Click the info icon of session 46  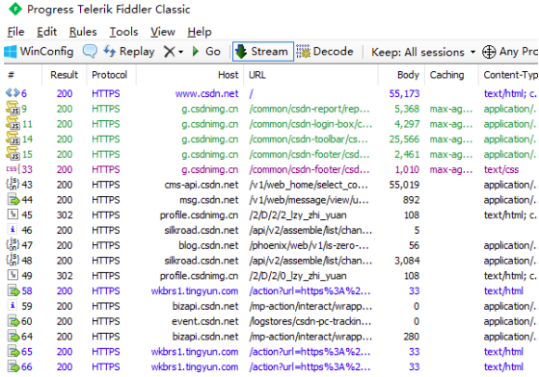[13, 229]
